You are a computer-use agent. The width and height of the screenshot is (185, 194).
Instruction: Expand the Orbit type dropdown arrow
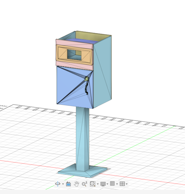63,184
